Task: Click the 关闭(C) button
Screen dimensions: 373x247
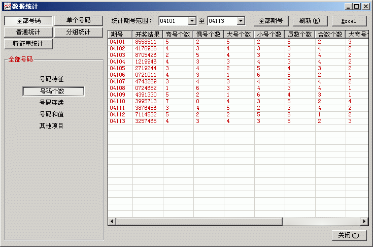Action: [x=348, y=235]
